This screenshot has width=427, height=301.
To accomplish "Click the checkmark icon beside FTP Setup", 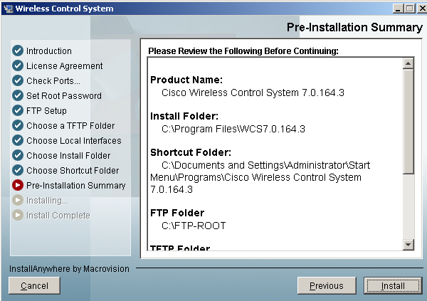I will (18, 111).
